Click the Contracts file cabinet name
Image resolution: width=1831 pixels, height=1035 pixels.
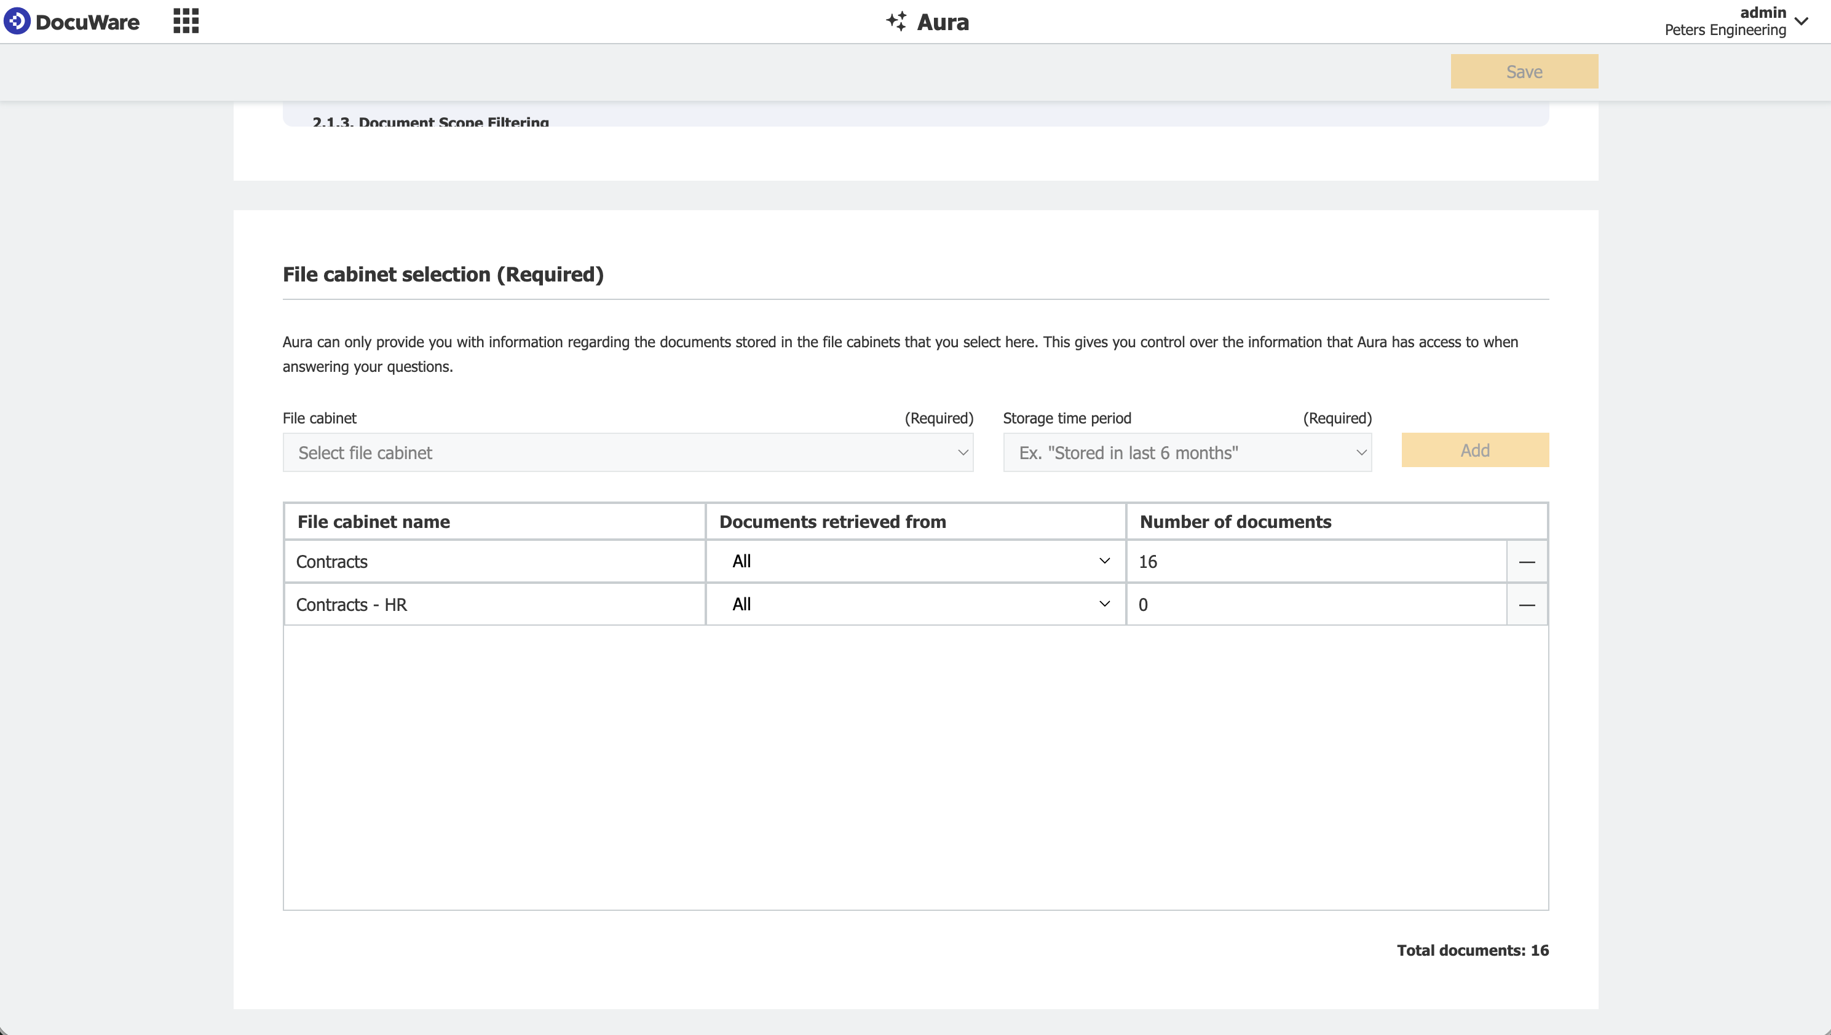[332, 562]
